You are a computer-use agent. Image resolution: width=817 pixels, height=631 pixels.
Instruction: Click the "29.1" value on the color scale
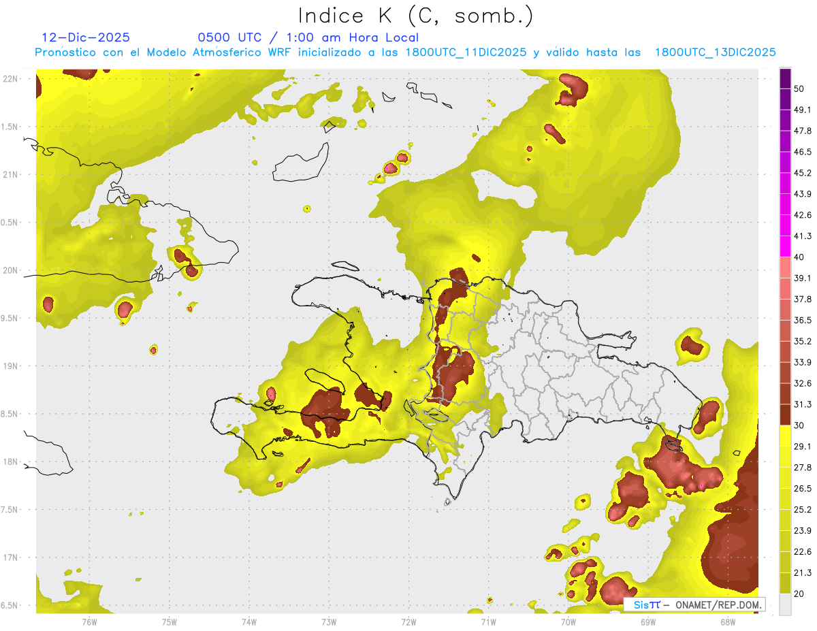[803, 446]
